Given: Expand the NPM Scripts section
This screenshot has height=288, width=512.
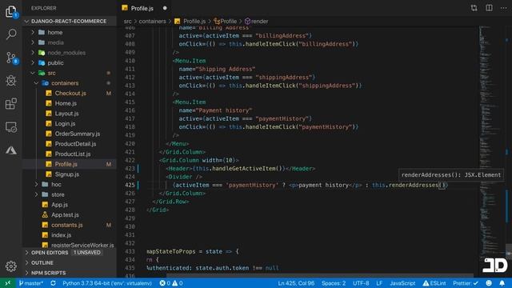Looking at the screenshot, I should [48, 273].
